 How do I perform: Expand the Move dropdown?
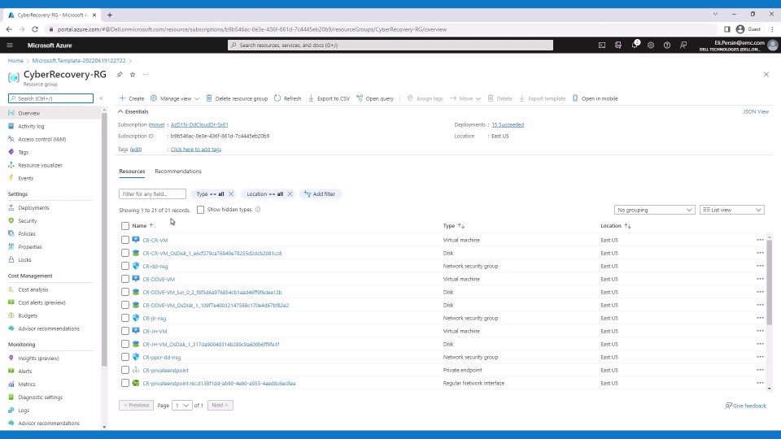click(x=465, y=98)
